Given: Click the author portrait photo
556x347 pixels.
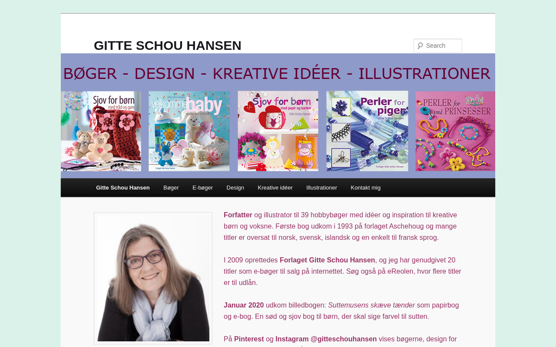Looking at the screenshot, I should point(153,278).
